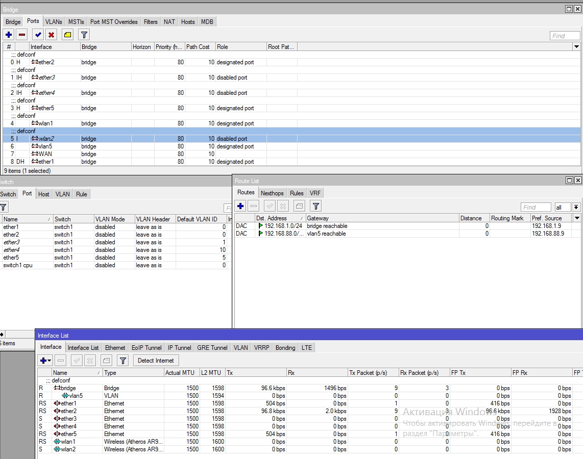
Task: Open VRRP tab in Interface List
Action: (x=262, y=348)
